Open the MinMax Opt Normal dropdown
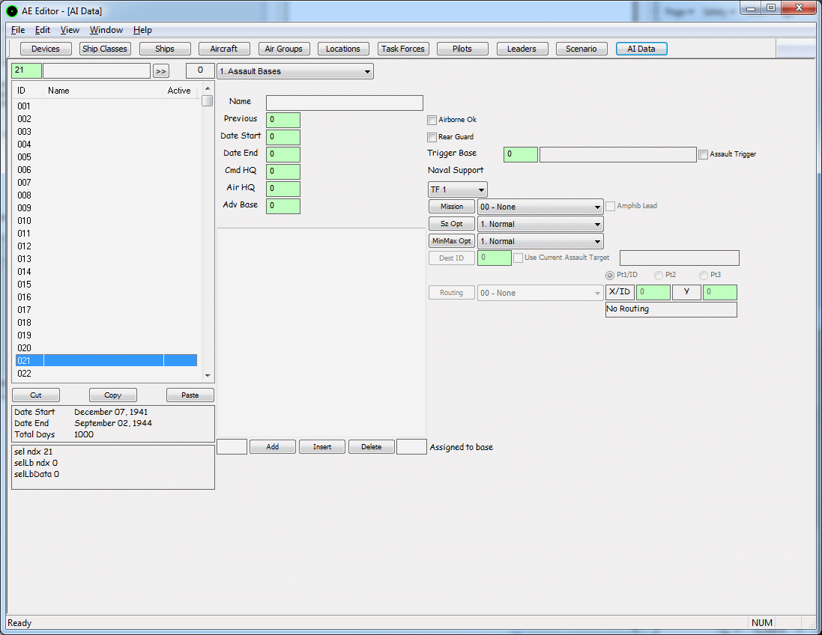The image size is (822, 635). point(540,242)
